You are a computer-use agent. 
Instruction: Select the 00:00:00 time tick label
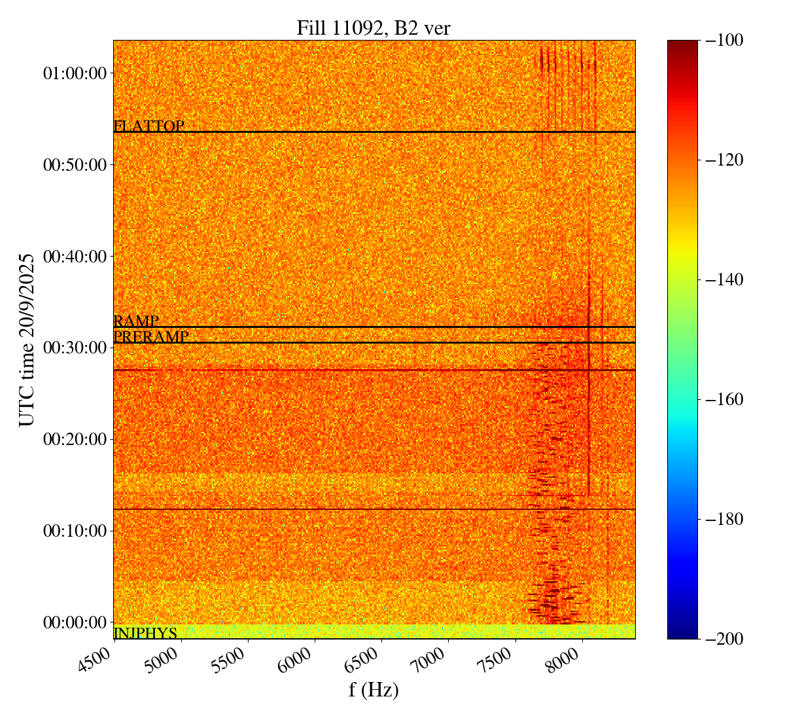coord(75,622)
